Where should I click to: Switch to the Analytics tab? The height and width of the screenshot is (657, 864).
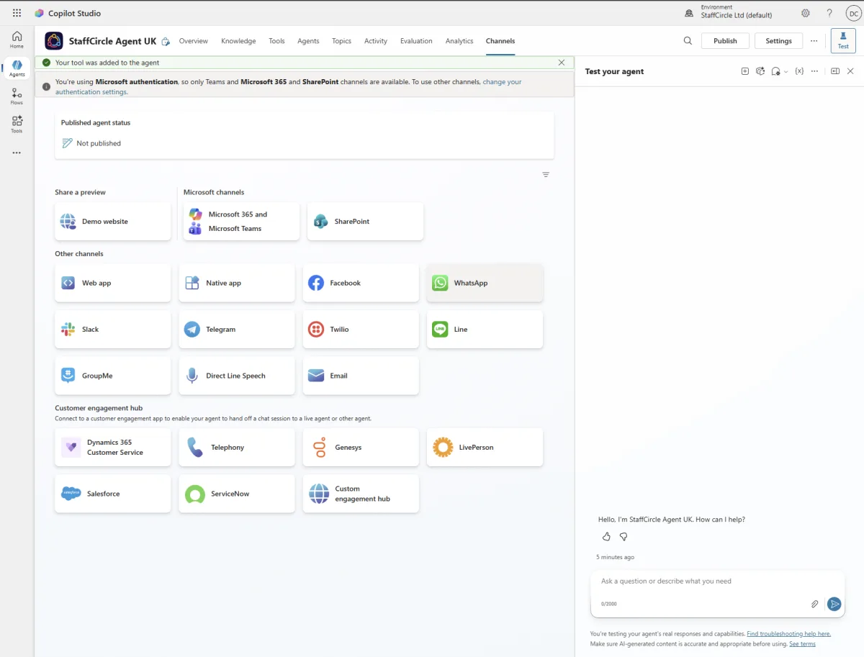[x=459, y=41]
